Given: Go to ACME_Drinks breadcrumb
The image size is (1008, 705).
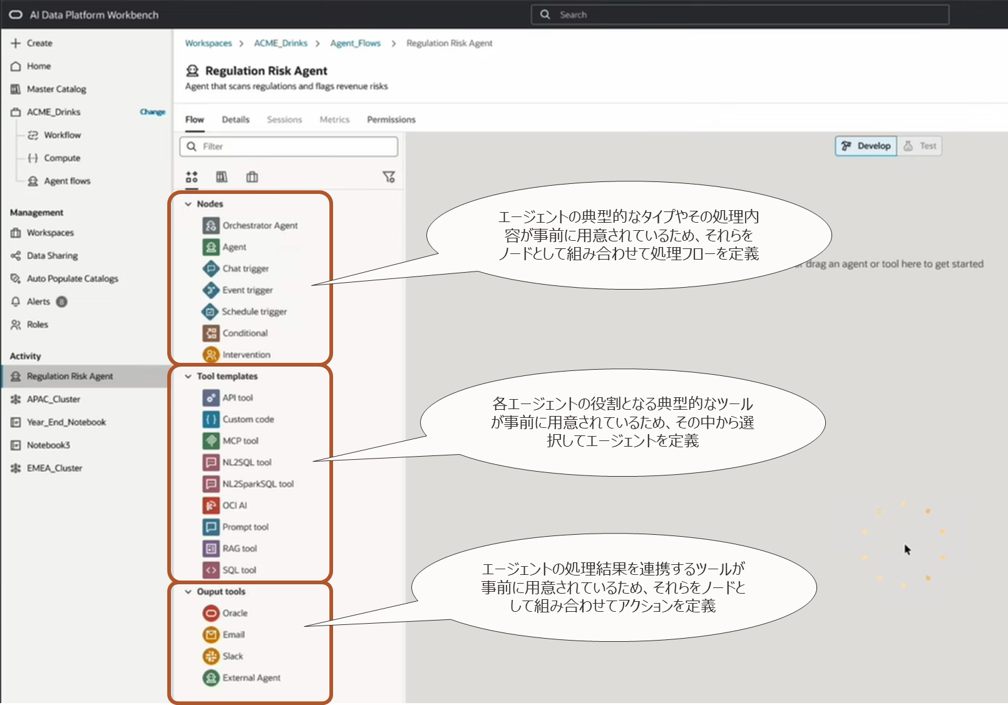Looking at the screenshot, I should coord(280,43).
